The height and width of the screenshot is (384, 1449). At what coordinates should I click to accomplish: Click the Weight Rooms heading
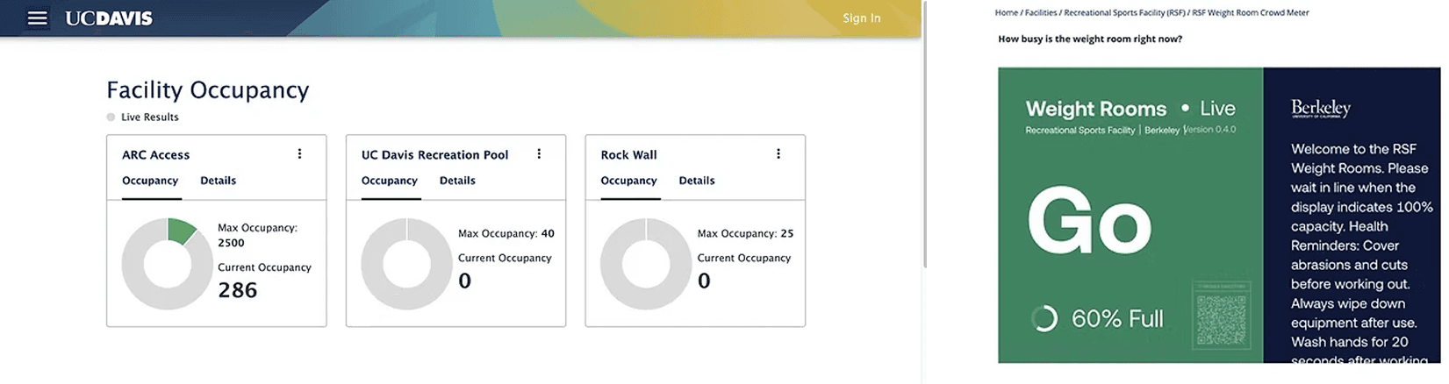click(1096, 109)
